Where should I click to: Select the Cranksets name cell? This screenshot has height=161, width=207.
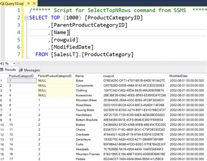coord(83,135)
